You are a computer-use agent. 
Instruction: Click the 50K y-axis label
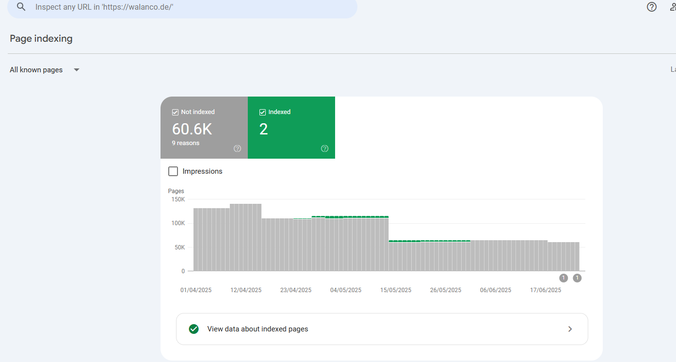point(179,247)
